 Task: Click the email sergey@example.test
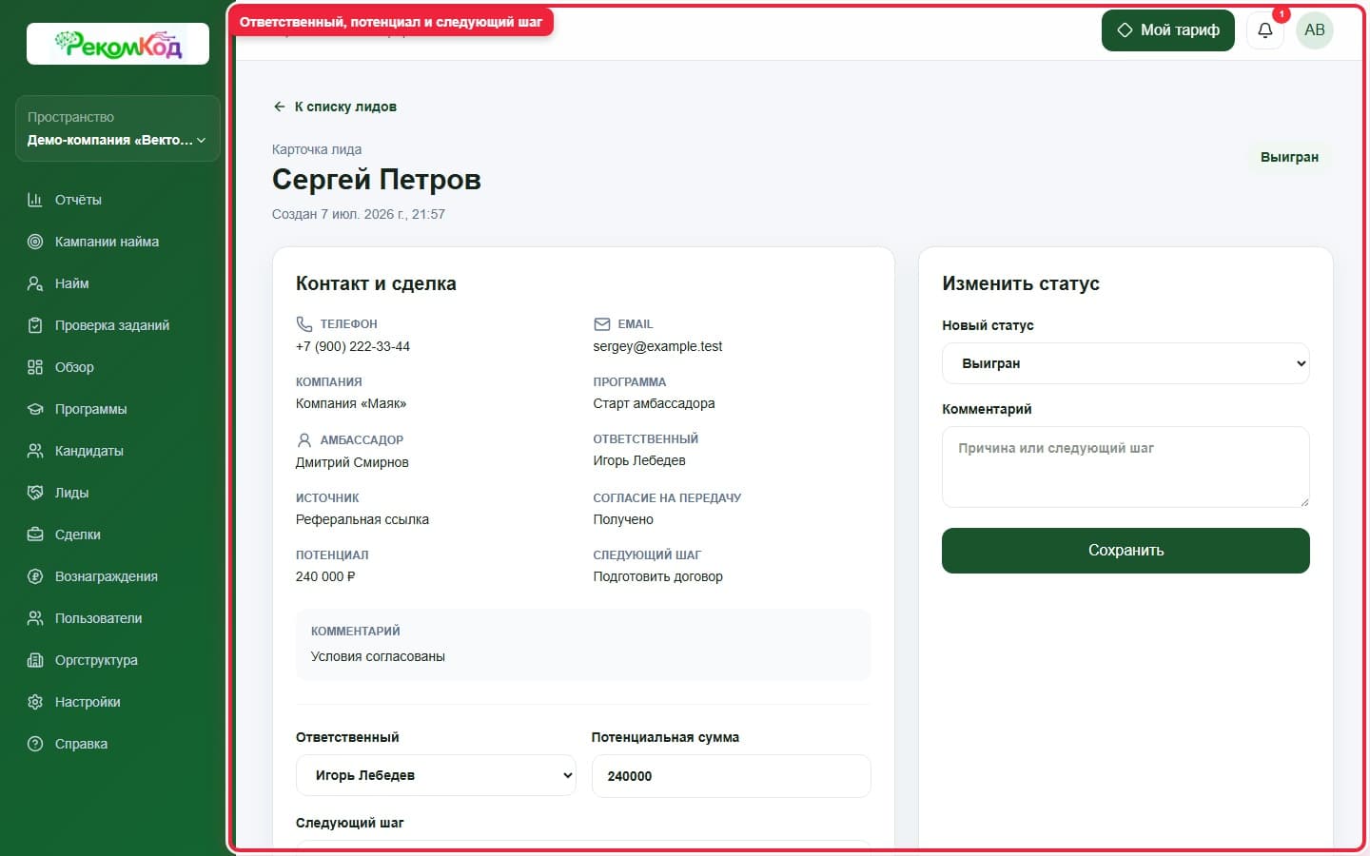(657, 346)
